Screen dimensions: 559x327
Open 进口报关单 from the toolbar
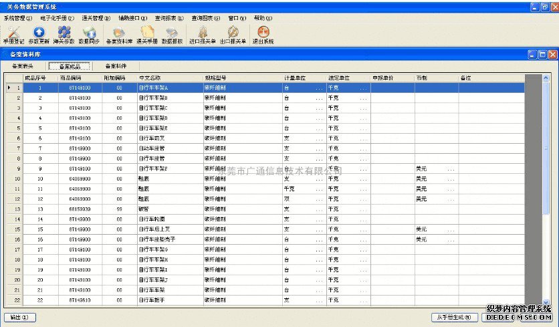(x=203, y=34)
